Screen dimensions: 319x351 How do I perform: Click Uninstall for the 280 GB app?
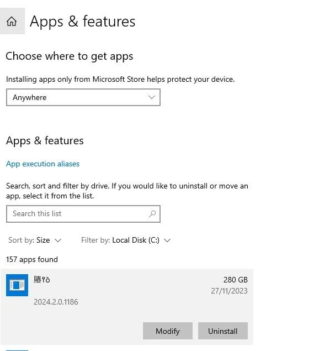coord(223,331)
